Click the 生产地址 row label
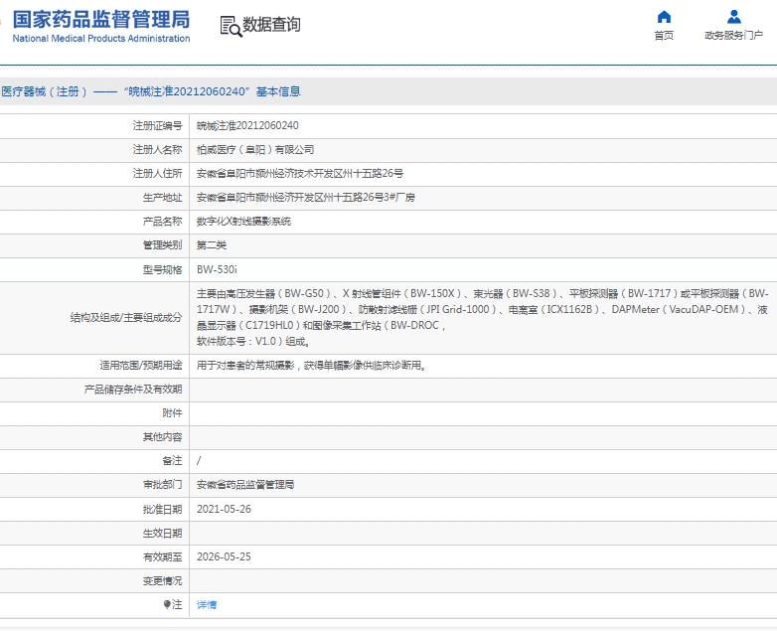777x631 pixels. pyautogui.click(x=163, y=198)
